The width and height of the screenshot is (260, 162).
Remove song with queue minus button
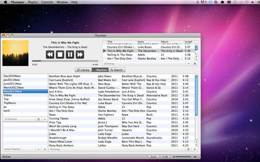[x=188, y=64]
